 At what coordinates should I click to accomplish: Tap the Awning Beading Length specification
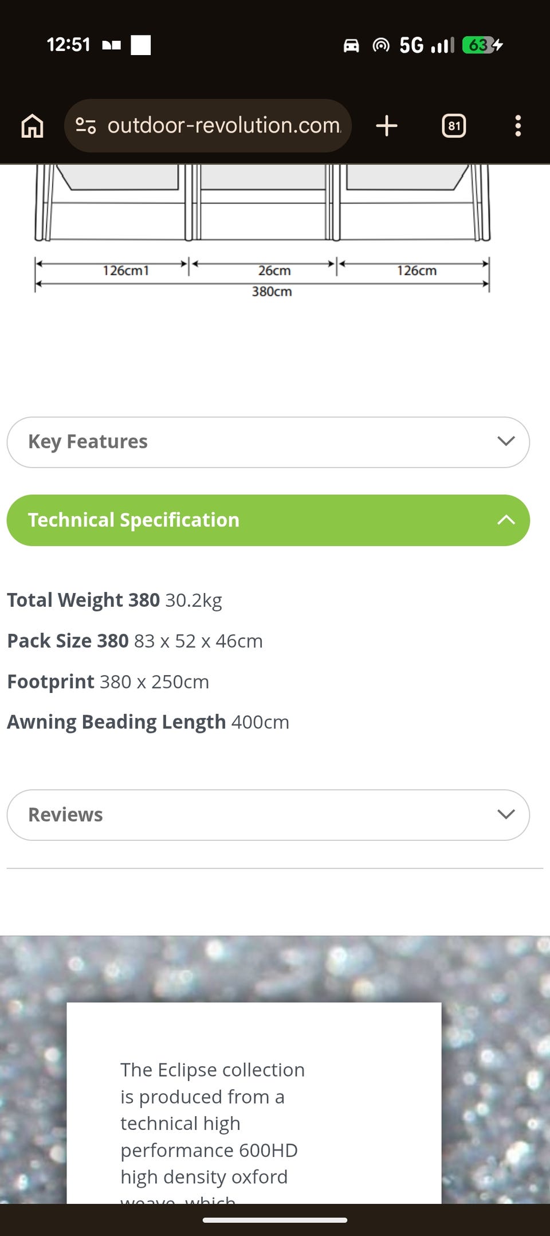pos(148,722)
